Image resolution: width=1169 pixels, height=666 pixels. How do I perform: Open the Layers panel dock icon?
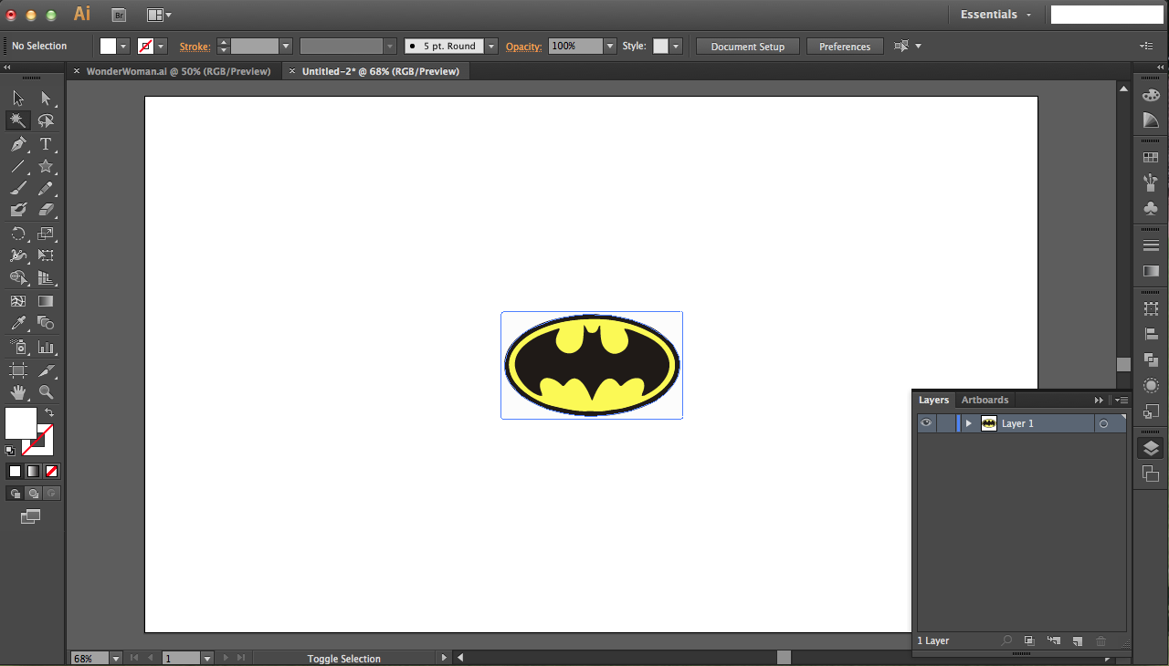pyautogui.click(x=1151, y=447)
